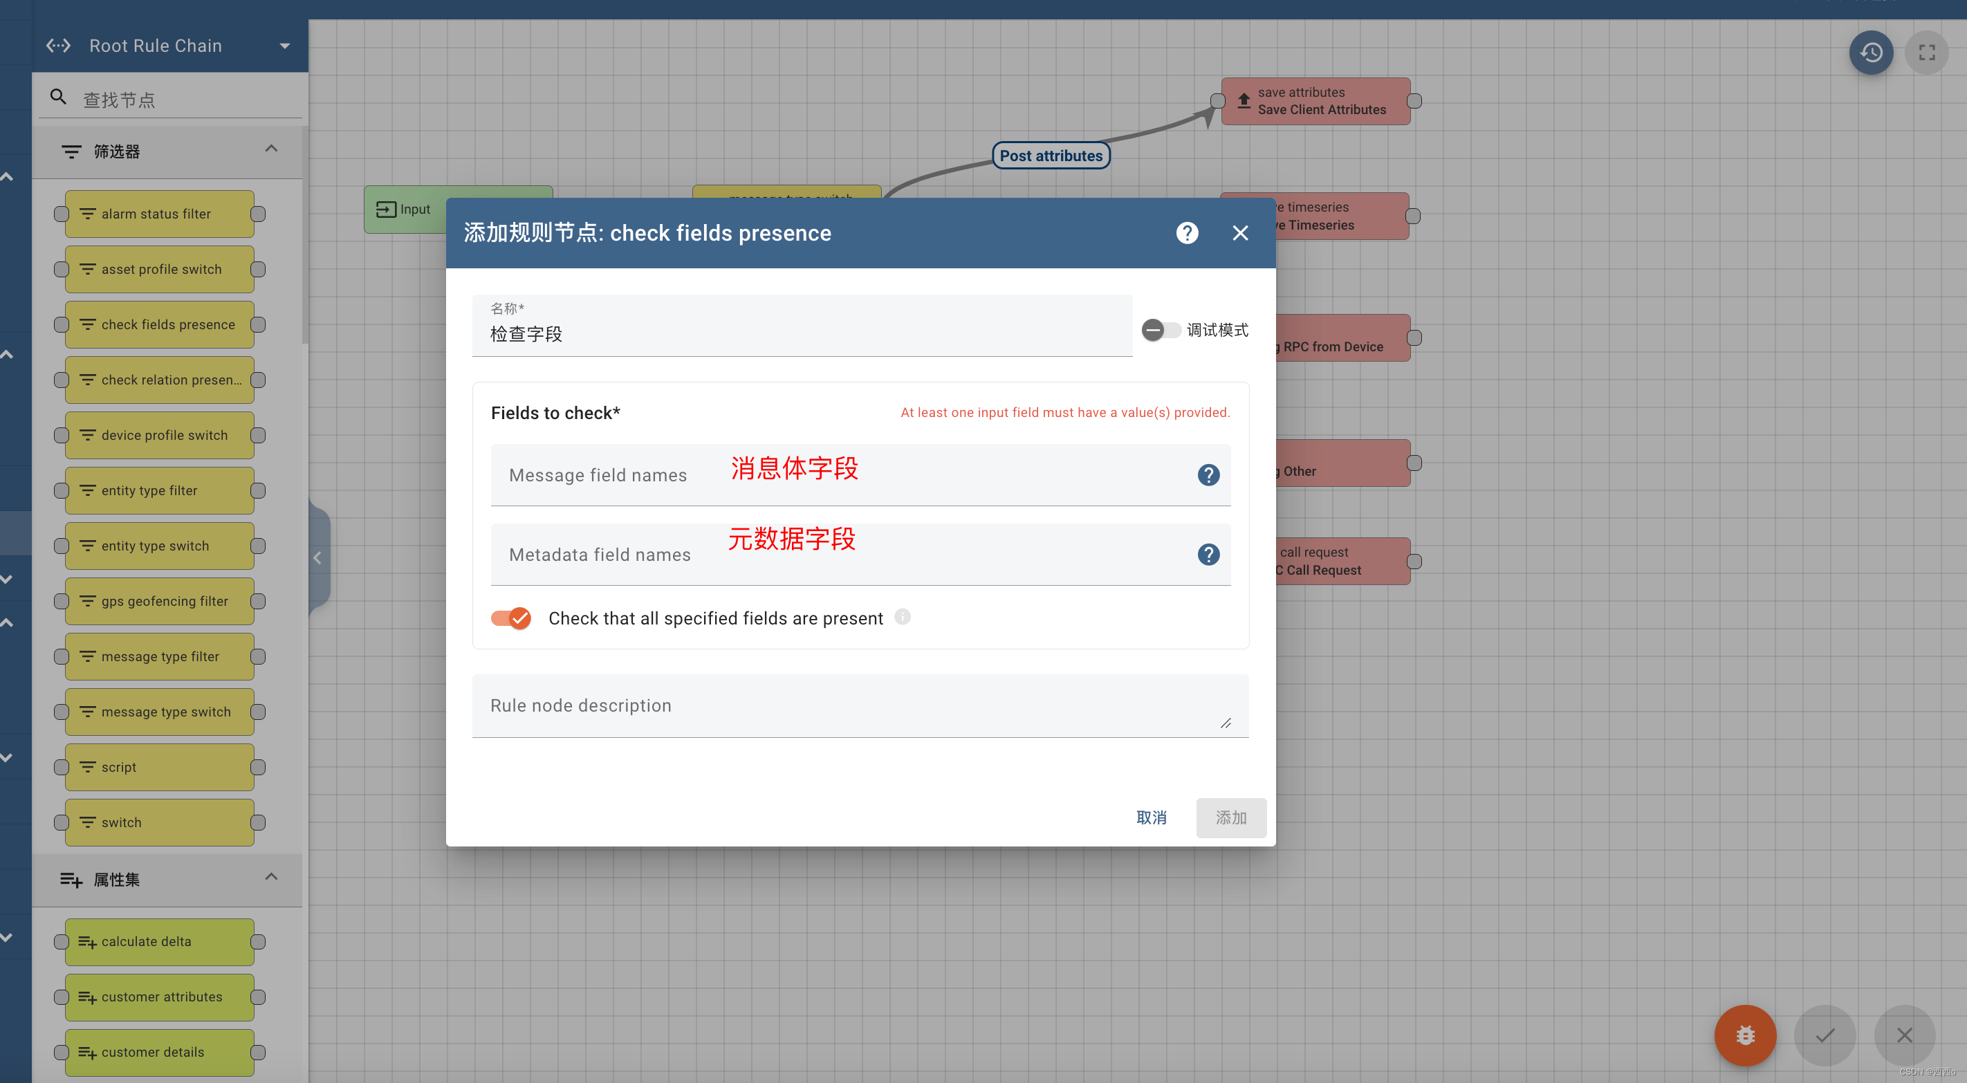Image resolution: width=1967 pixels, height=1083 pixels.
Task: Select the Save Client Attributes node on canvas
Action: point(1315,101)
